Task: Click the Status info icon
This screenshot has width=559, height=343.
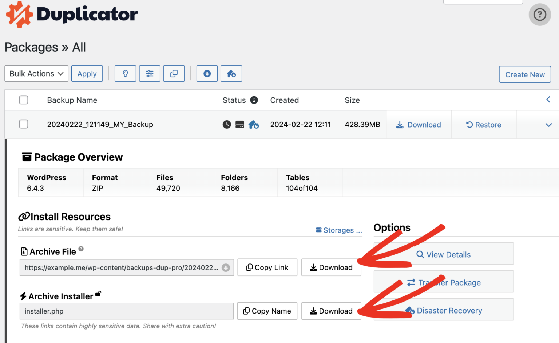Action: coord(254,100)
